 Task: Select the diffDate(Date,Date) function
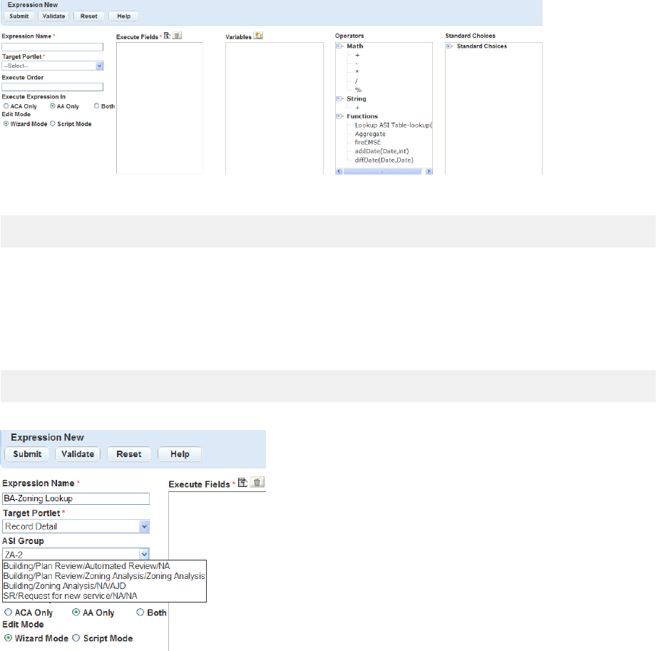tap(384, 160)
